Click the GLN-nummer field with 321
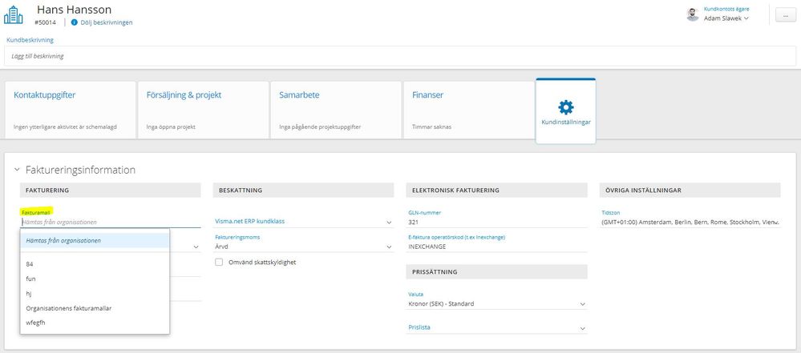The width and height of the screenshot is (801, 353). coord(496,222)
